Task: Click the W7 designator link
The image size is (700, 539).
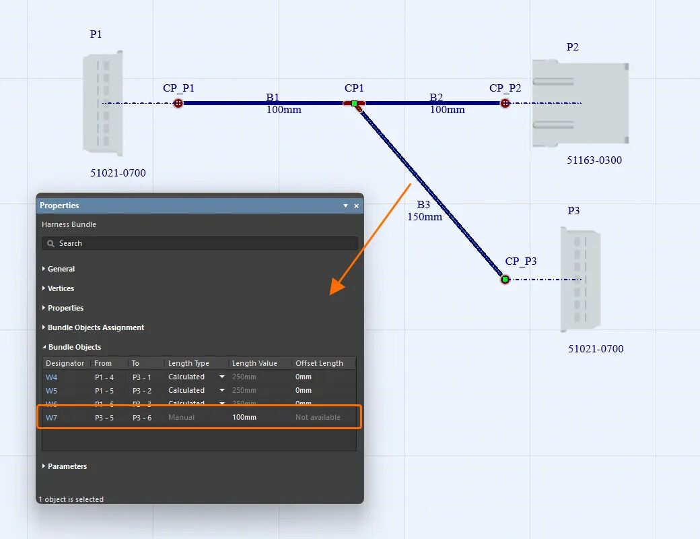Action: [x=51, y=417]
